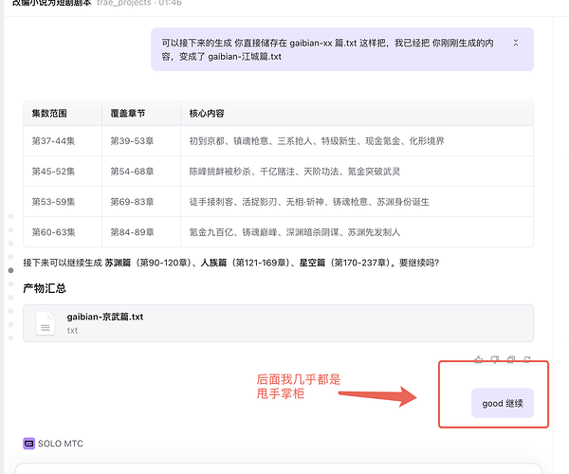
Task: Click the thumbs-down feedback icon
Action: tap(494, 359)
